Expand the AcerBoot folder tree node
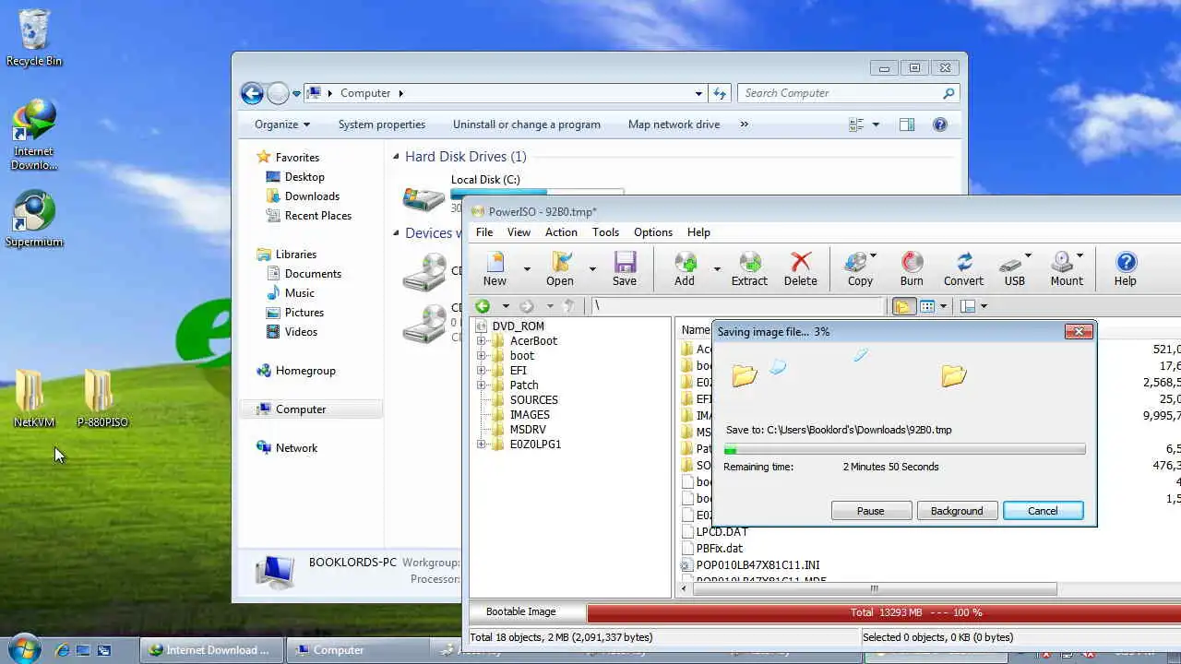Viewport: 1181px width, 664px height. pos(481,341)
